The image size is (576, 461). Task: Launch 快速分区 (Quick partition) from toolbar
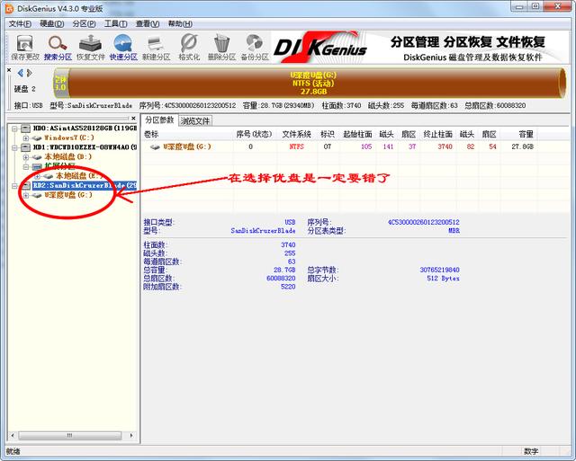pyautogui.click(x=123, y=46)
